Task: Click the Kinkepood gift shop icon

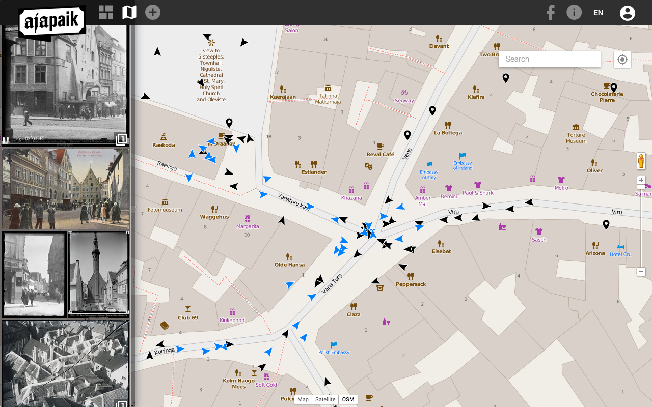Action: tap(232, 312)
